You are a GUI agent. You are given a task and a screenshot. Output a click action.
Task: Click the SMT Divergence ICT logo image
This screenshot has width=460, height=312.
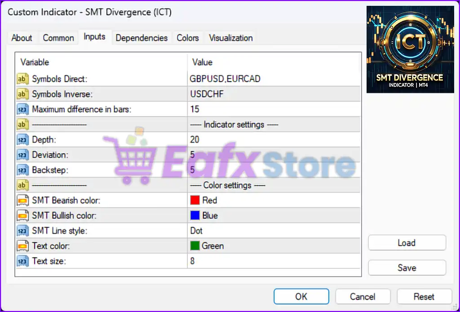pos(410,49)
